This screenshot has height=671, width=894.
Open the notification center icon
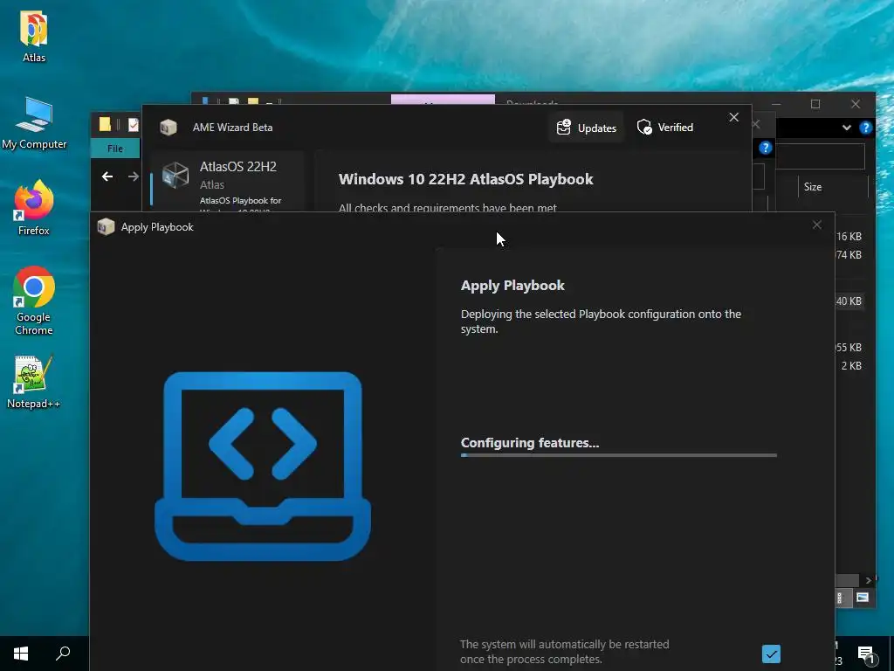(865, 655)
